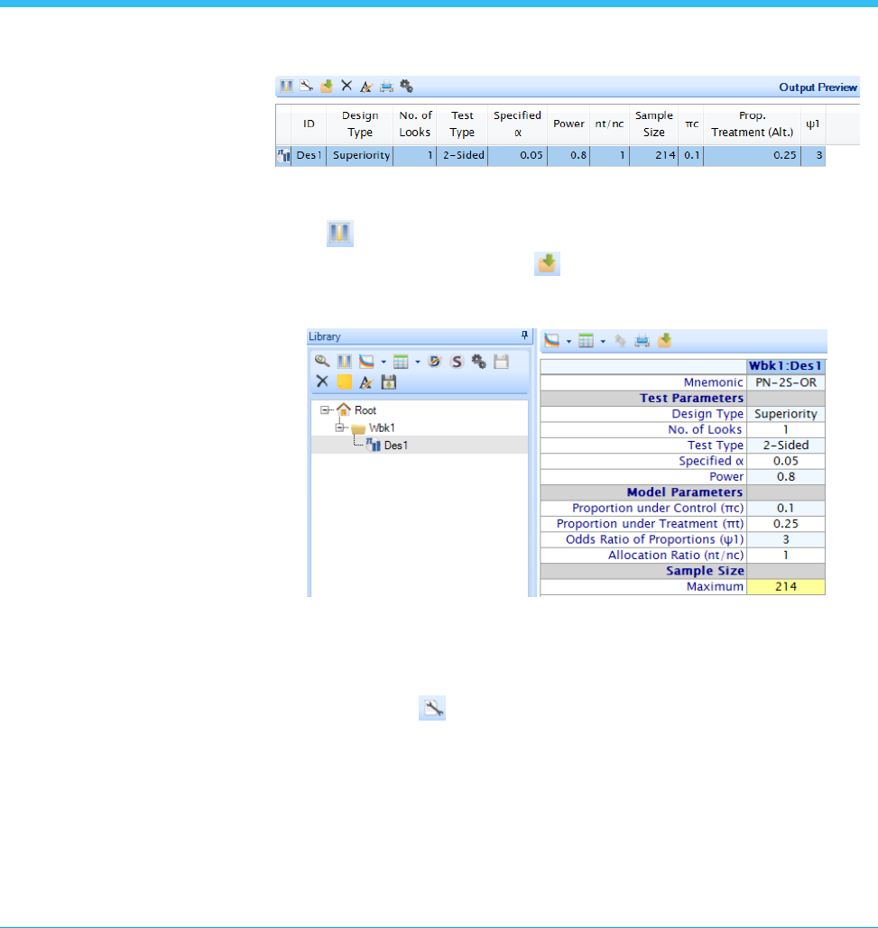Print from the details pane toolbar
The width and height of the screenshot is (878, 928).
click(x=642, y=340)
